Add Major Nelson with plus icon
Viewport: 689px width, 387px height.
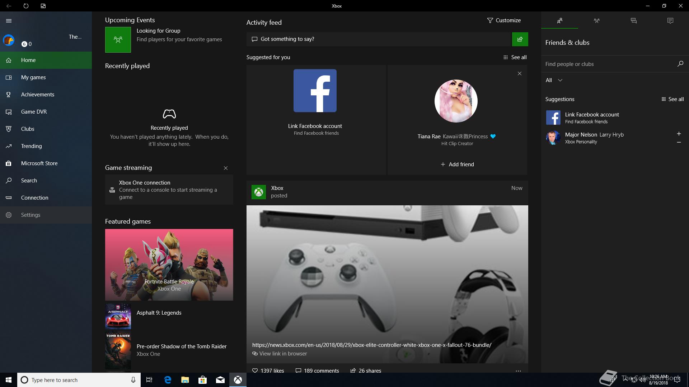tap(679, 134)
